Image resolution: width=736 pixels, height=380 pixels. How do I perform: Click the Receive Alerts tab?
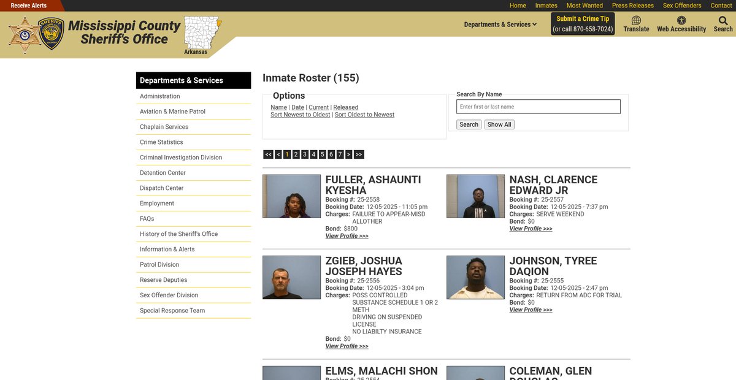(x=29, y=6)
